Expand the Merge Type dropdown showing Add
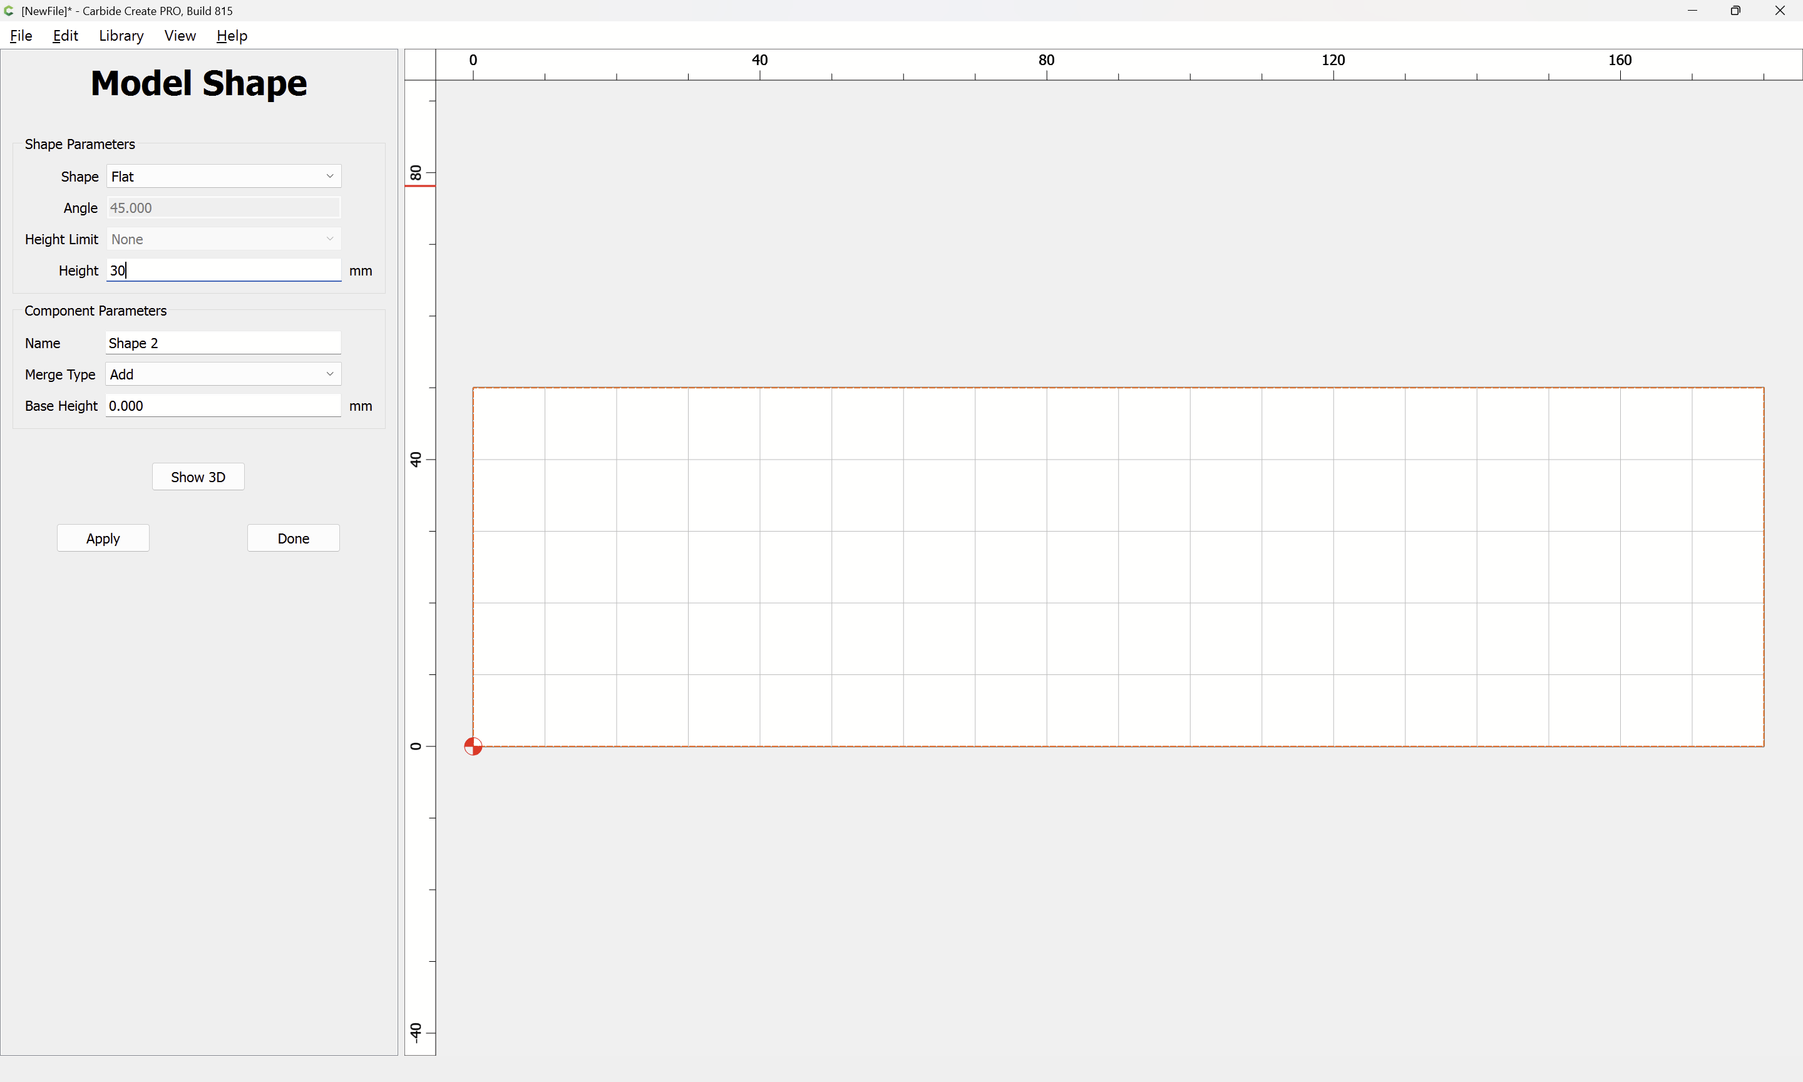 223,374
